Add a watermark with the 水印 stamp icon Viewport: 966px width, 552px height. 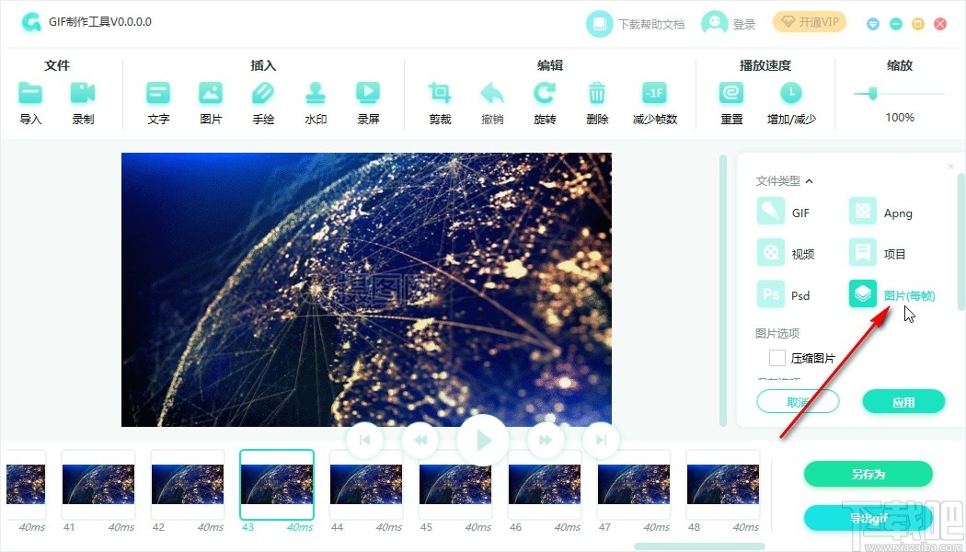coord(316,94)
